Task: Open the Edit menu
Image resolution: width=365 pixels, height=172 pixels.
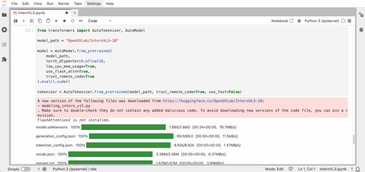Action: (x=26, y=4)
